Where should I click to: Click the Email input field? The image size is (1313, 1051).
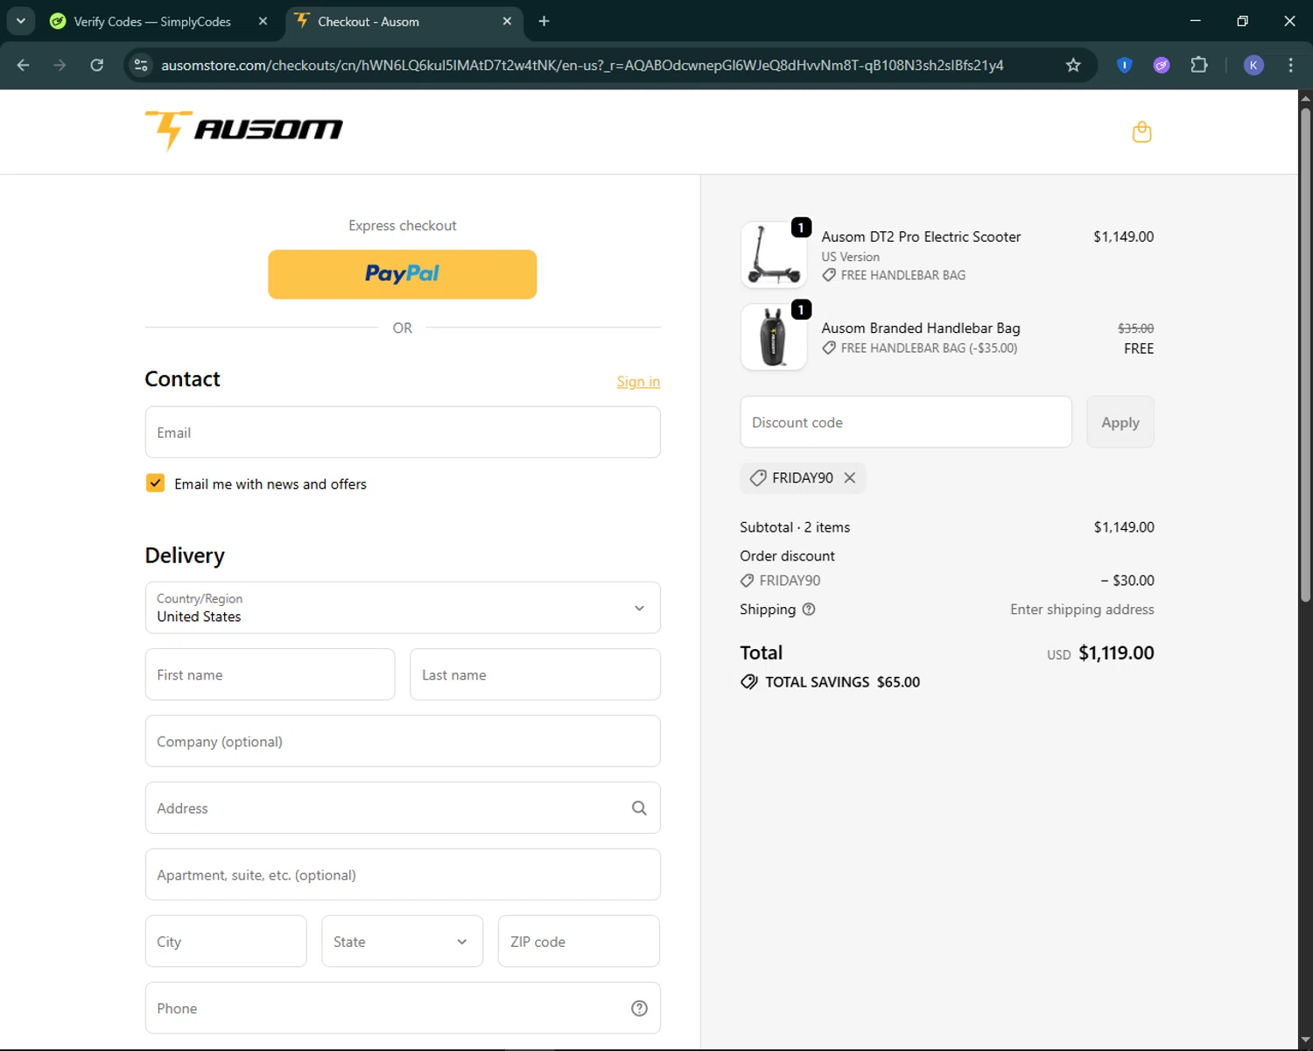403,433
